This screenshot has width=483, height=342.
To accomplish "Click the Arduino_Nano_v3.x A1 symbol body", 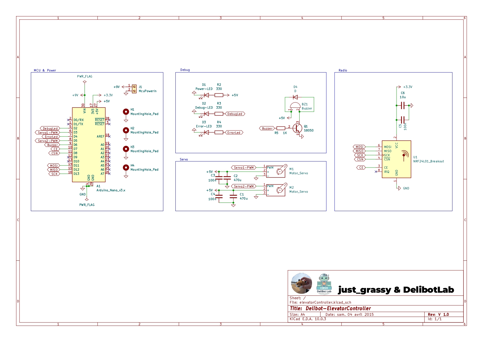I will 89,145.
